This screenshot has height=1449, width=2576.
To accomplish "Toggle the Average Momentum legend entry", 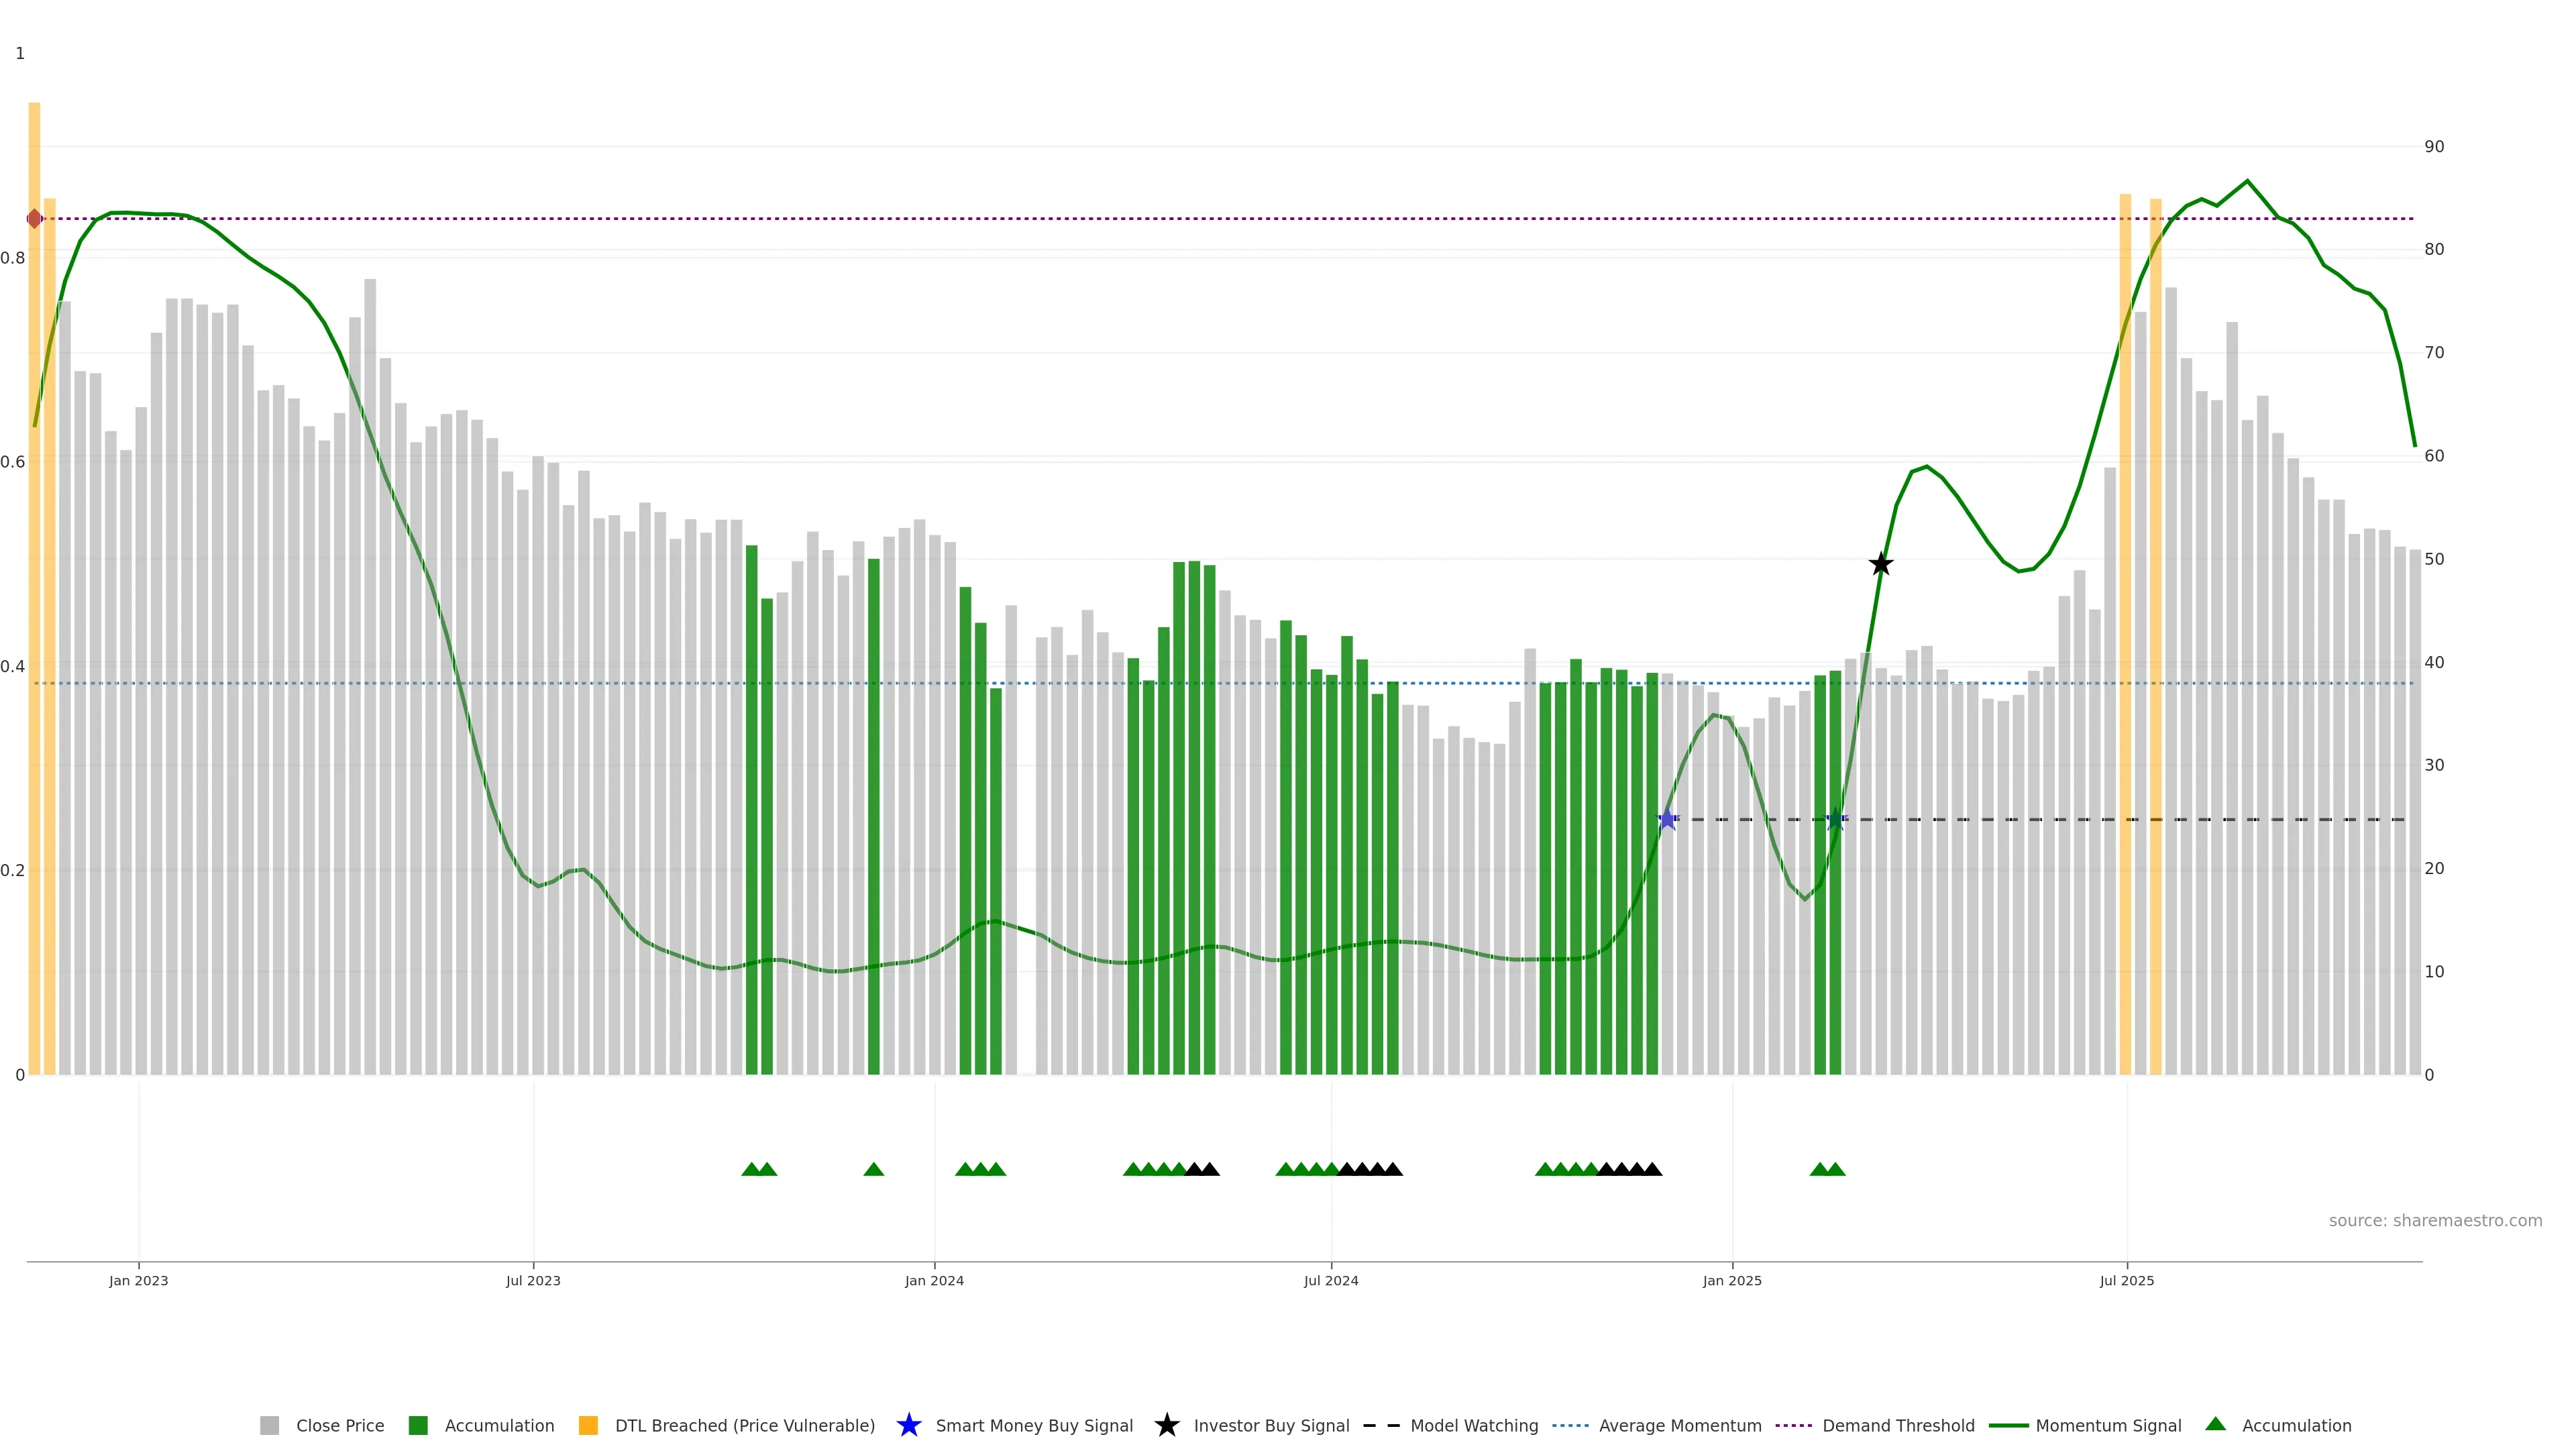I will [x=1680, y=1426].
